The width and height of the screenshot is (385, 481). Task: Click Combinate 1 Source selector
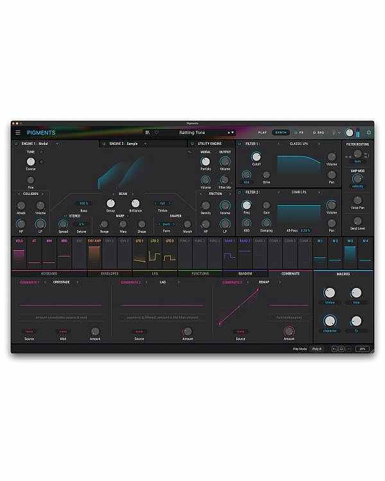pos(29,332)
